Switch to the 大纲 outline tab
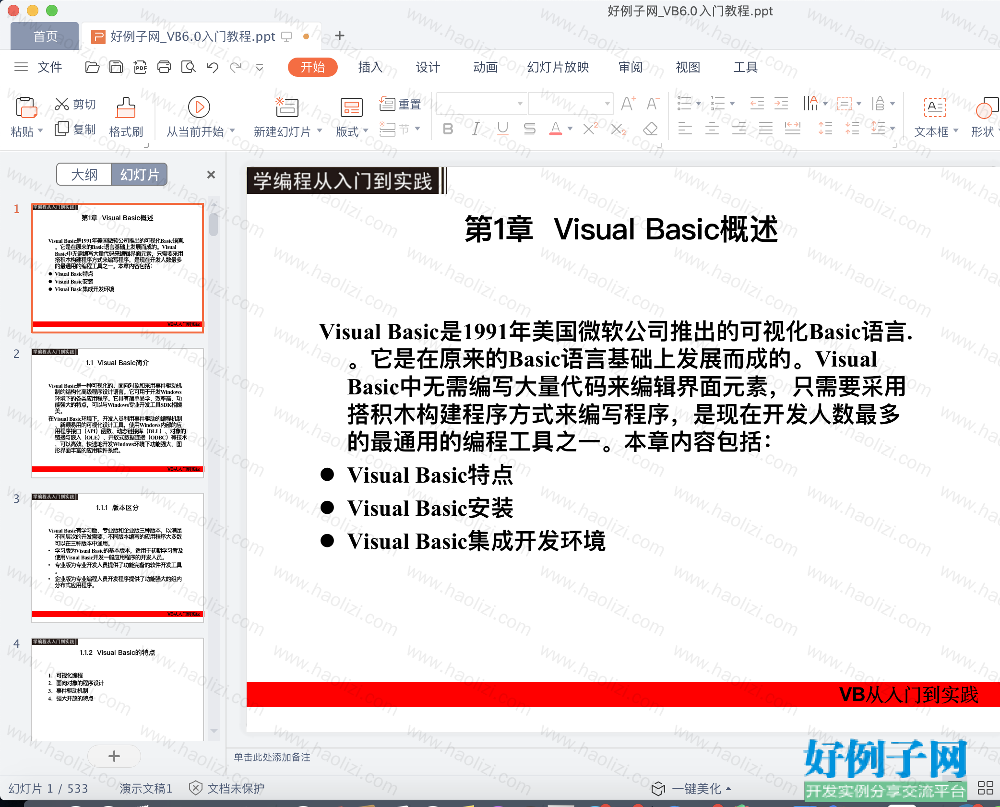1000x807 pixels. pos(84,174)
